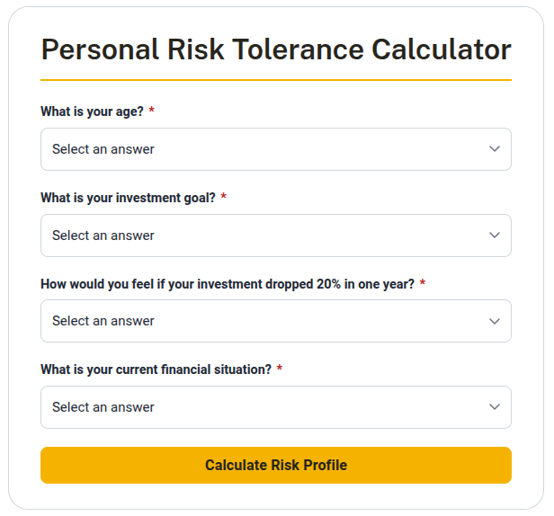Screen dimensions: 554x516
Task: Click the Personal Risk Tolerance Calculator heading
Action: [x=276, y=49]
